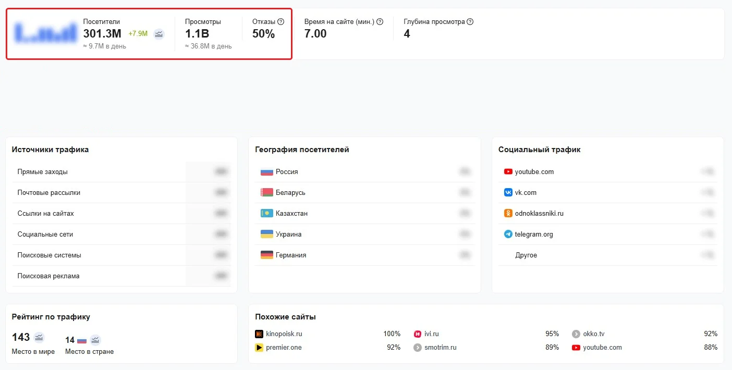Open the premier.one similar site link
Viewport: 732px width, 370px height.
[x=284, y=348]
